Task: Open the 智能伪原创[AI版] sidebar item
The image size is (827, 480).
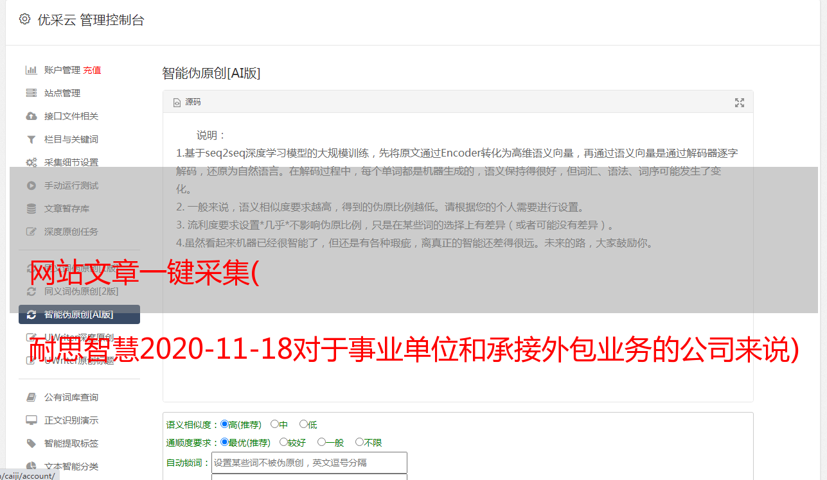Action: click(79, 314)
